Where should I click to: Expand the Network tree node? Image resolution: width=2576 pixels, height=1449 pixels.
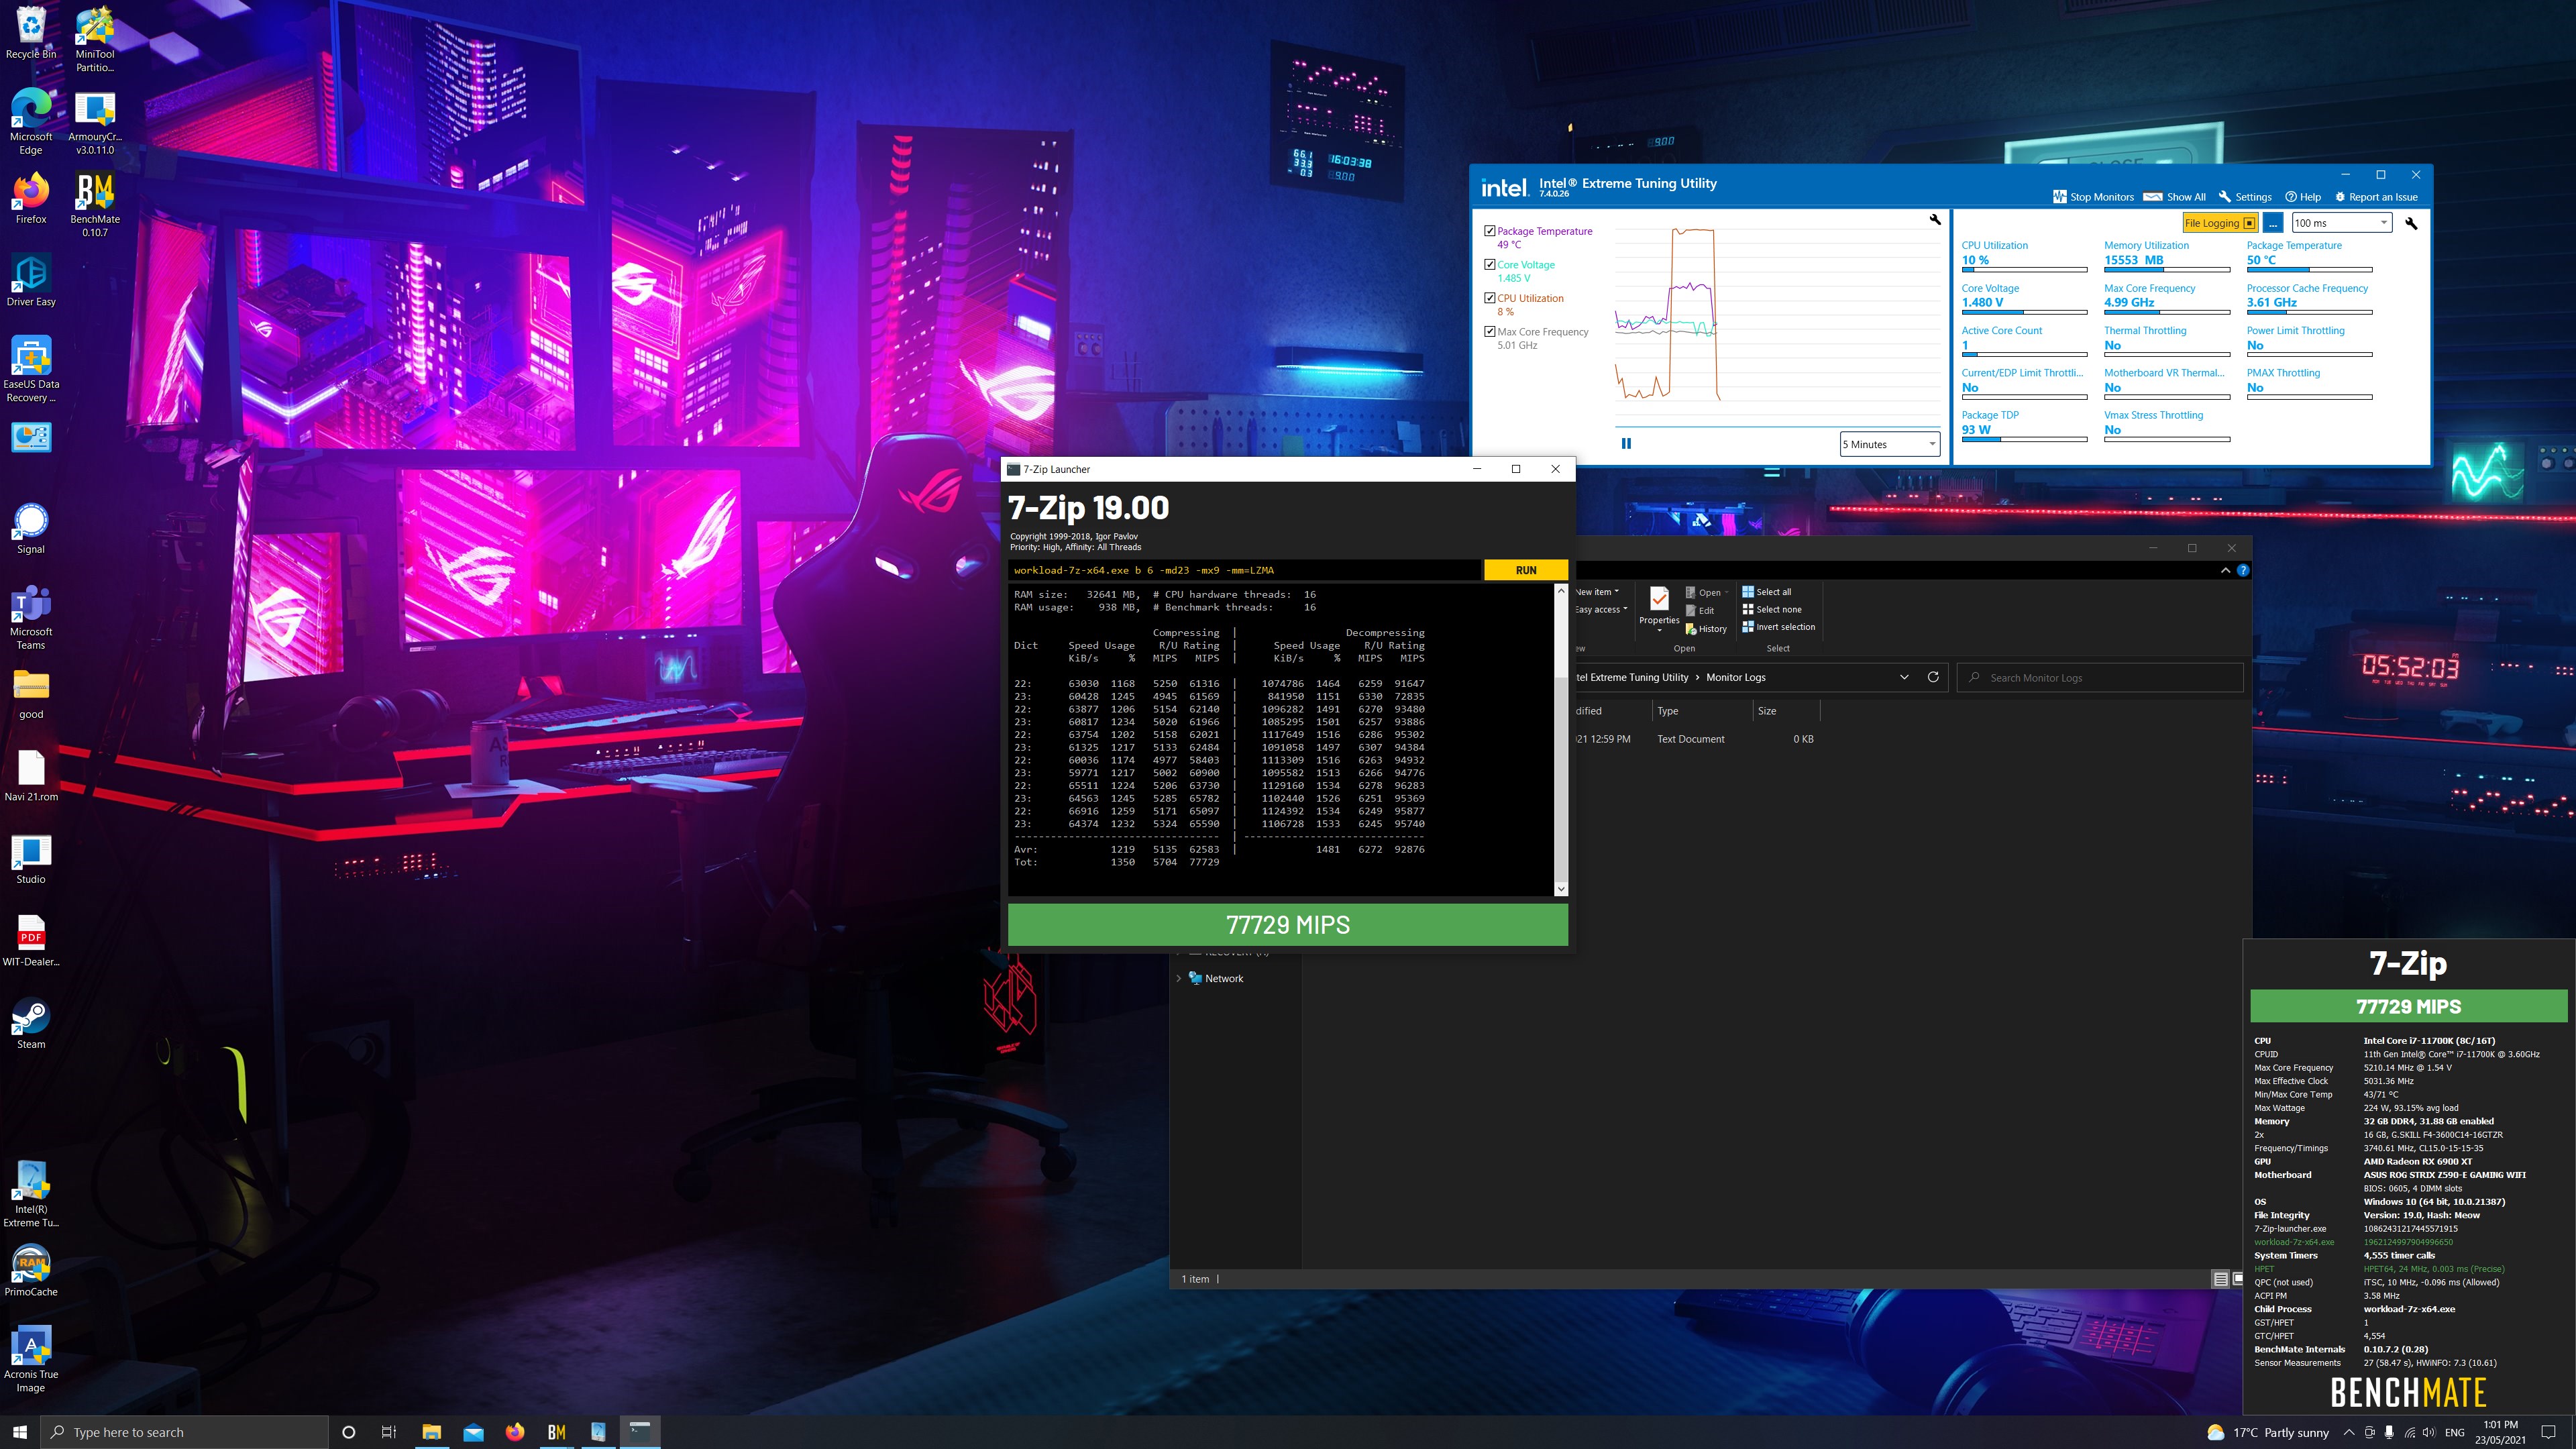click(x=1179, y=978)
